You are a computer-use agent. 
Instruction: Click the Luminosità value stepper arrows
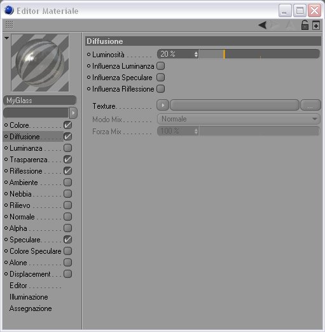coord(196,54)
